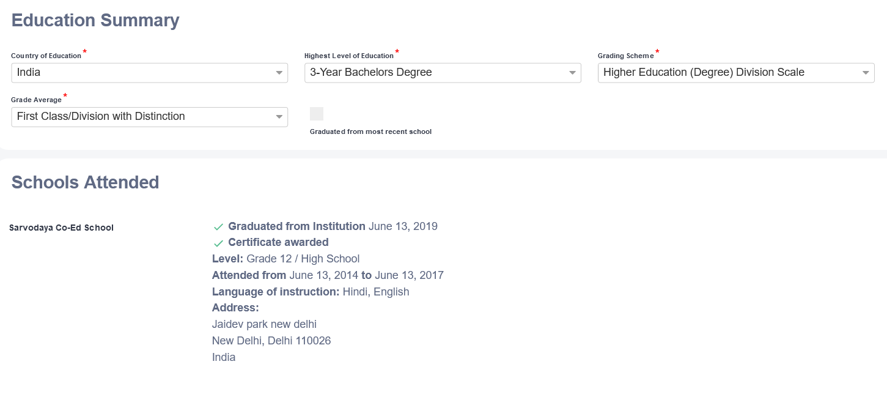Image resolution: width=887 pixels, height=397 pixels.
Task: Click the 'Graduated from most recent school' label
Action: pyautogui.click(x=370, y=132)
